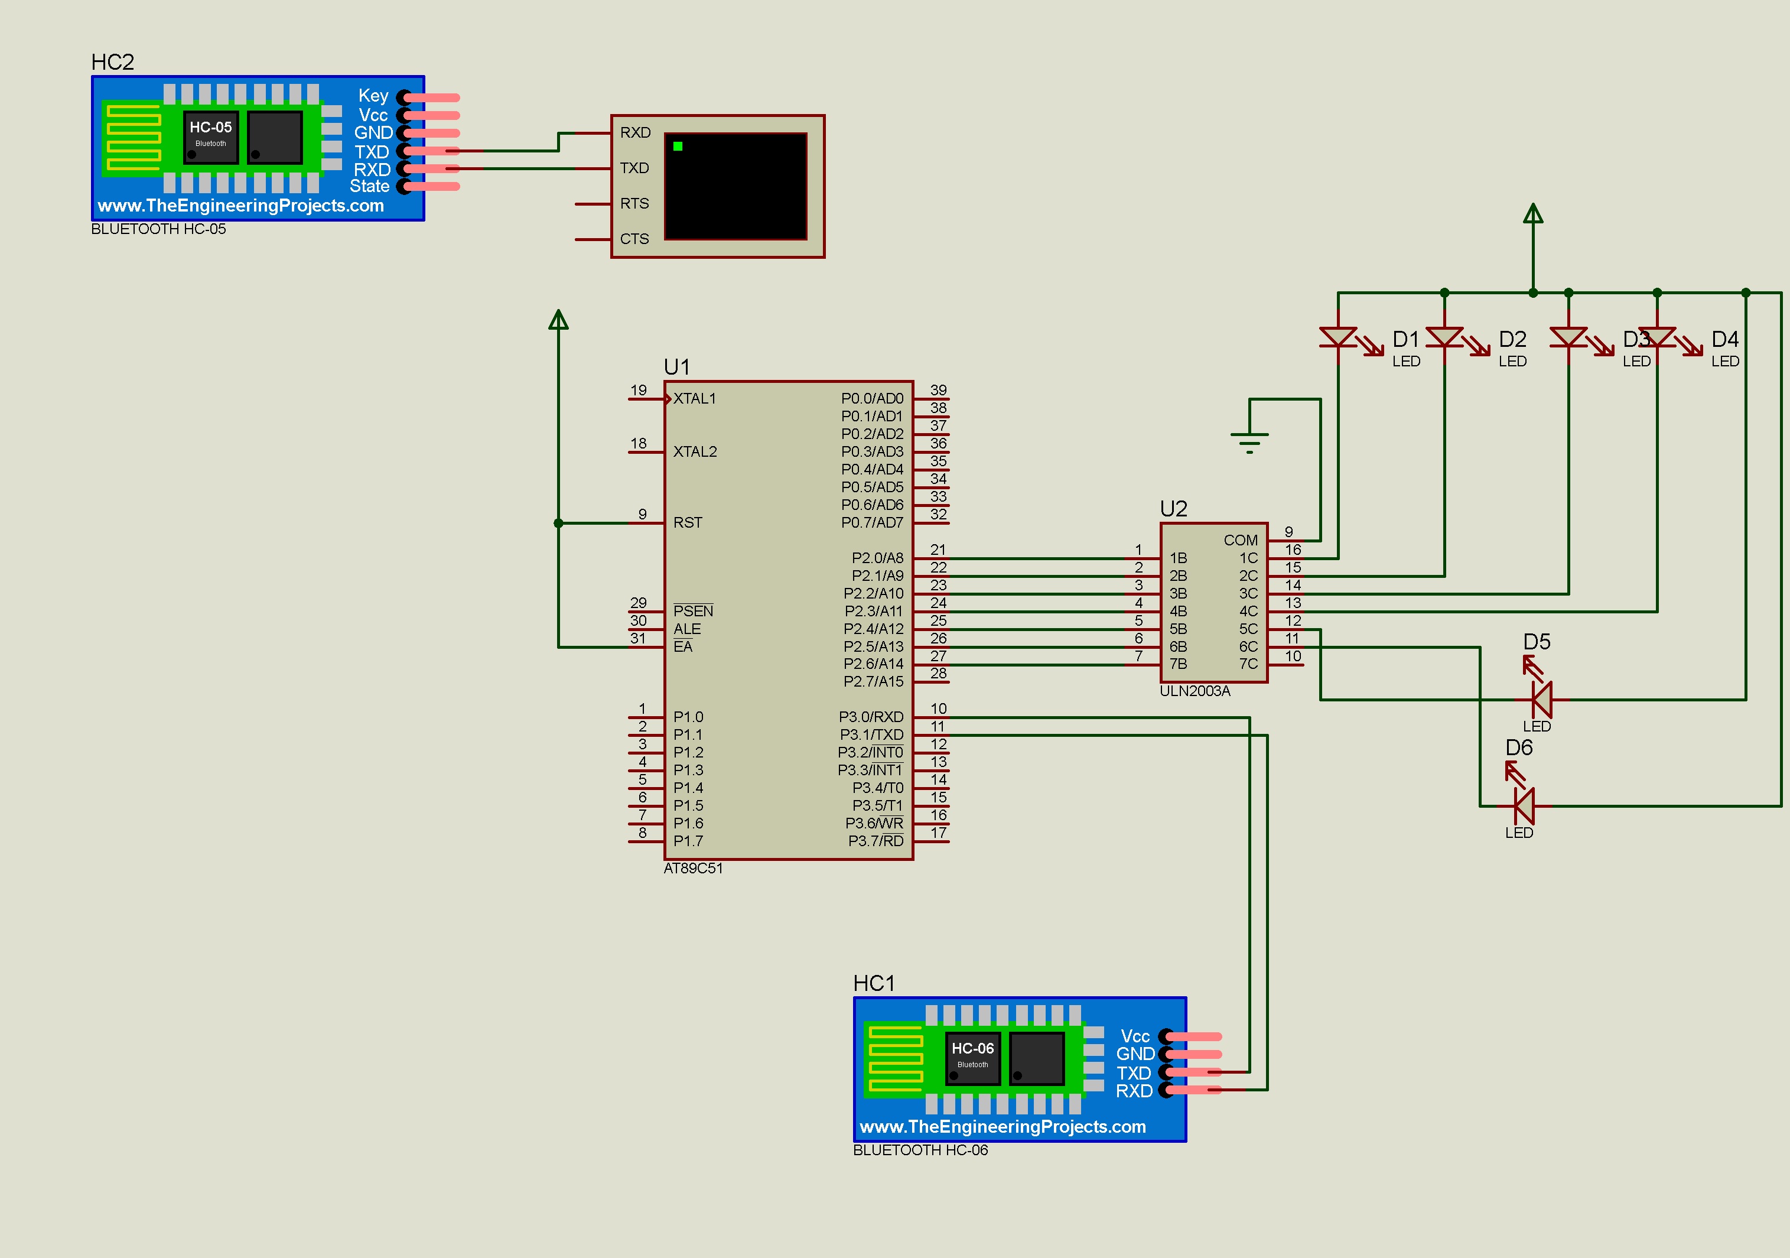Click the U2 reference label
This screenshot has height=1258, width=1790.
tap(1173, 509)
